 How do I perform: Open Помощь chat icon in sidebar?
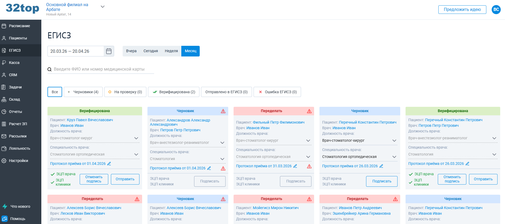point(5,219)
